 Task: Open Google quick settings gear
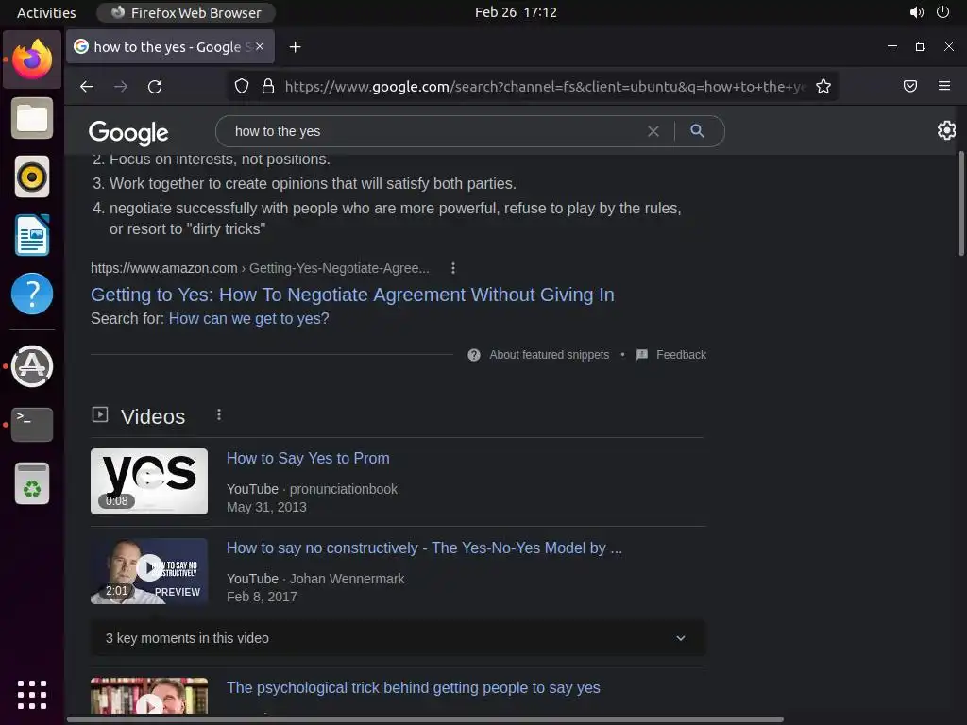946,130
